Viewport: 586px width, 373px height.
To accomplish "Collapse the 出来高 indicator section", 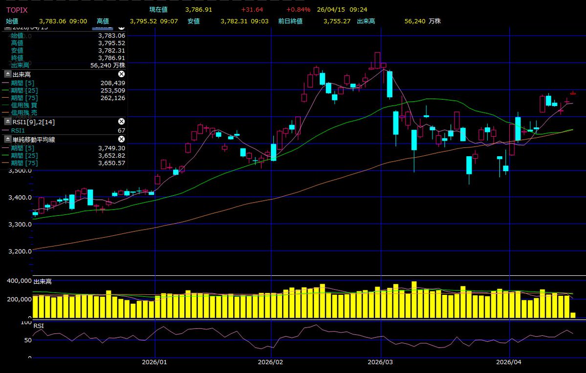I will pos(8,74).
